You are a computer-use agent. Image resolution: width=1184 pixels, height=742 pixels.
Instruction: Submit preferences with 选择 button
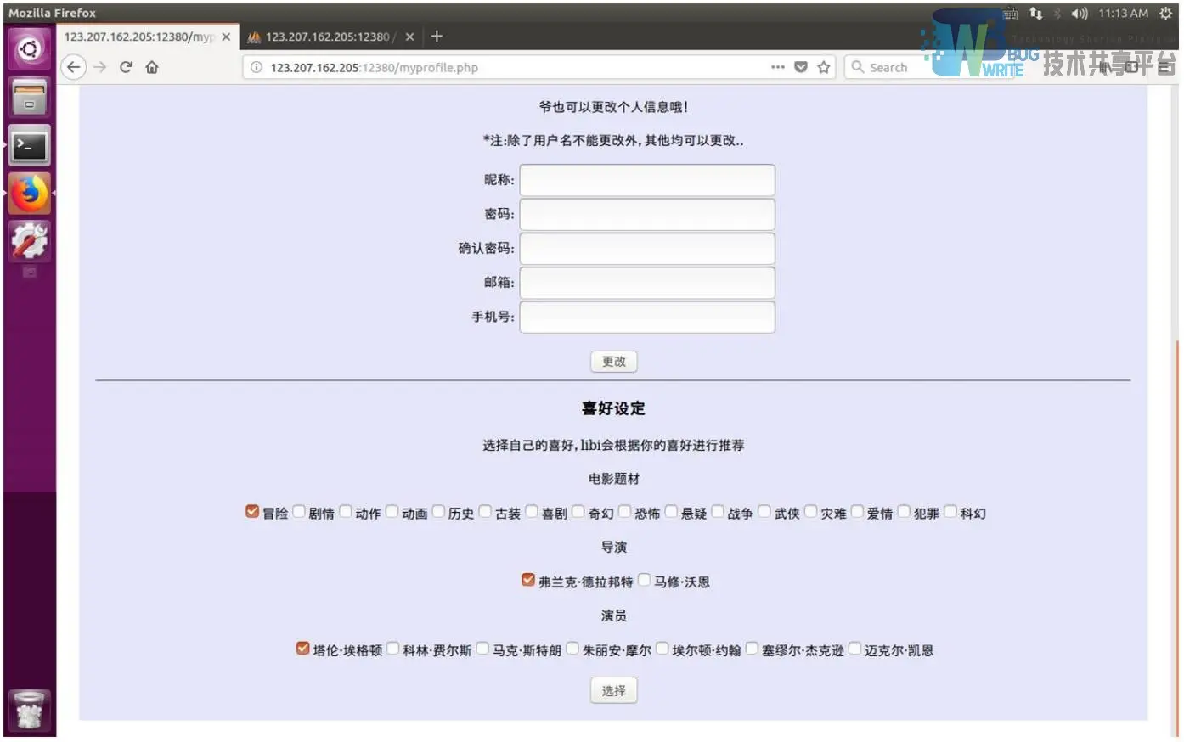(x=613, y=690)
